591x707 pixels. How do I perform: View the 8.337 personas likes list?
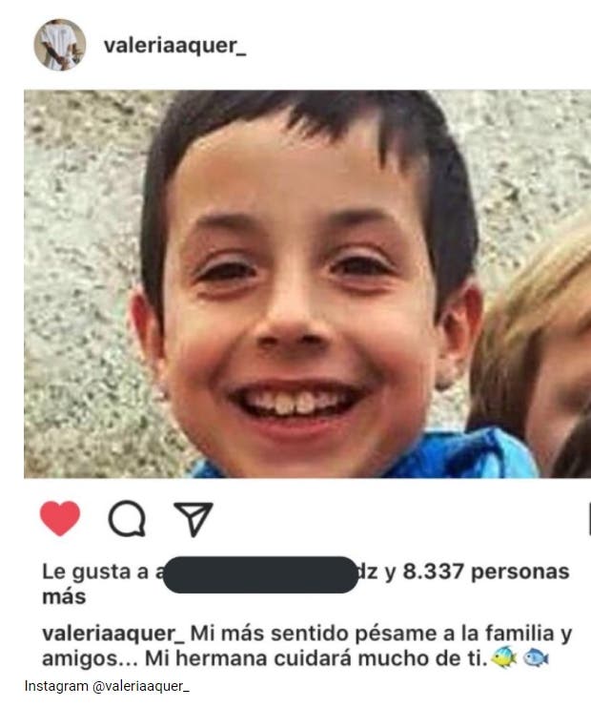pyautogui.click(x=486, y=572)
